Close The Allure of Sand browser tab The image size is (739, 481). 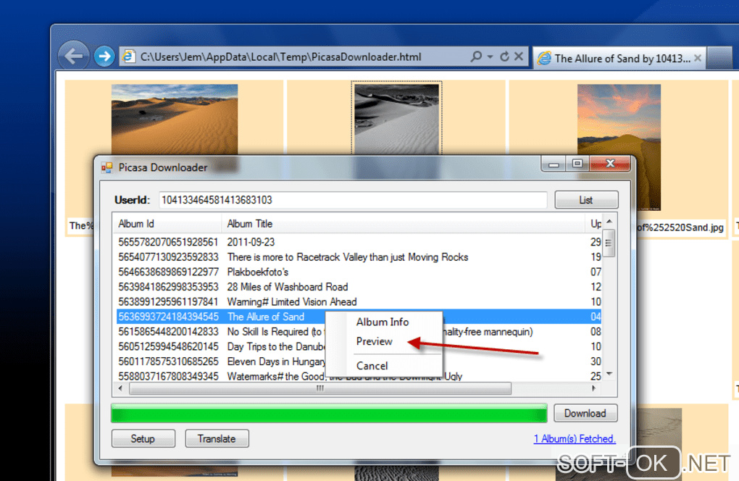[698, 58]
